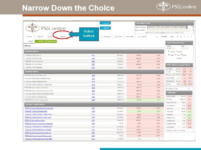
Task: Open FTSE/JSE Africa General Industrials link
Action: click(x=39, y=127)
